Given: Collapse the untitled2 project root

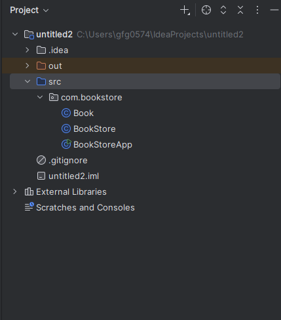Looking at the screenshot, I should click(x=15, y=34).
